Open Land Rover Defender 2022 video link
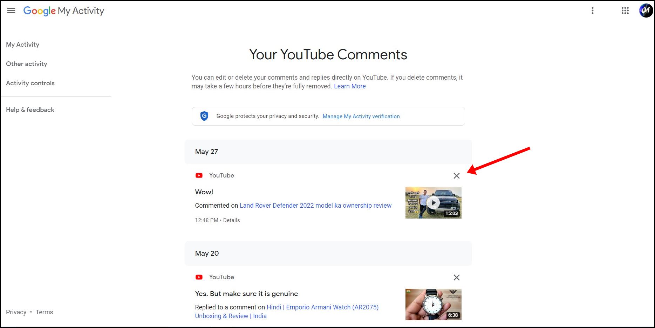The height and width of the screenshot is (328, 655). (315, 206)
